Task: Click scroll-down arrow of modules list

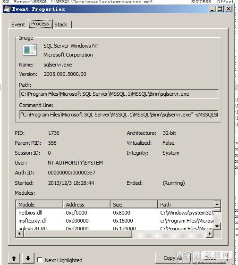Action: [217, 226]
